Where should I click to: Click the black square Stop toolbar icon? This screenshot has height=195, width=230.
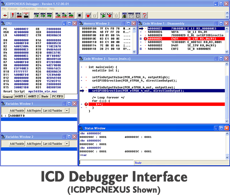[x=79, y=15]
